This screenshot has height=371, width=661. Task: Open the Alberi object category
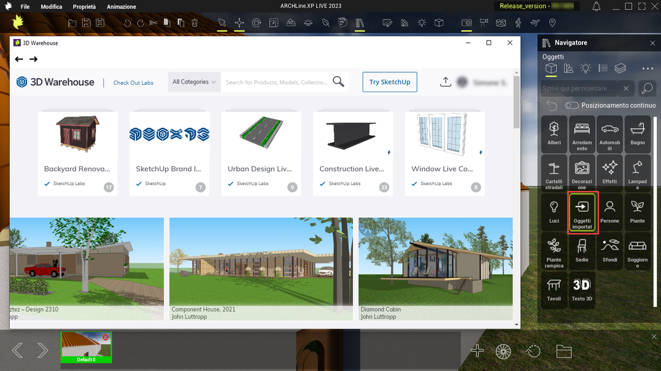point(554,135)
